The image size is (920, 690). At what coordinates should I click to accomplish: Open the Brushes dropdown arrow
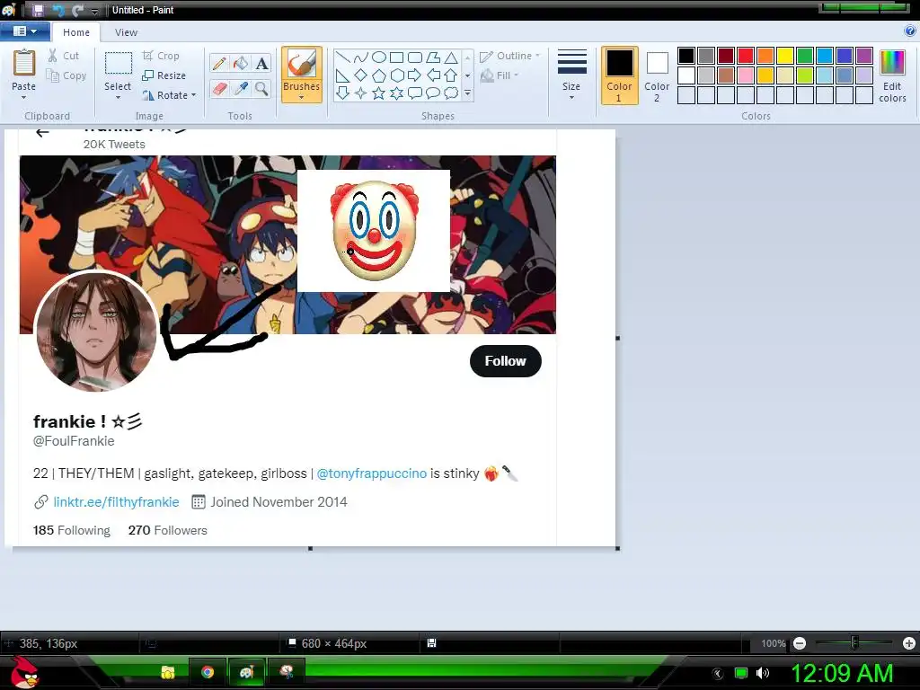302,98
